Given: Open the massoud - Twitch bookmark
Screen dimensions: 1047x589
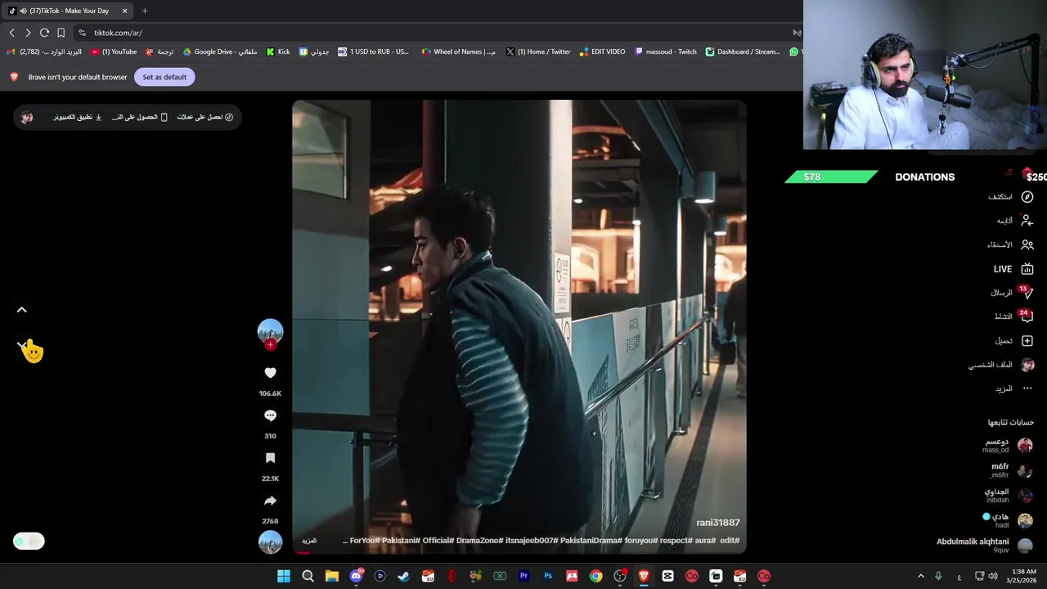Looking at the screenshot, I should pyautogui.click(x=666, y=52).
